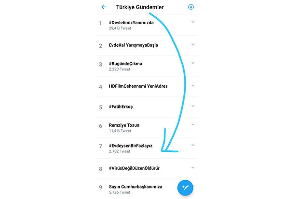The width and height of the screenshot is (299, 199).
Task: Tap the compose tweet floating button
Action: point(186,187)
